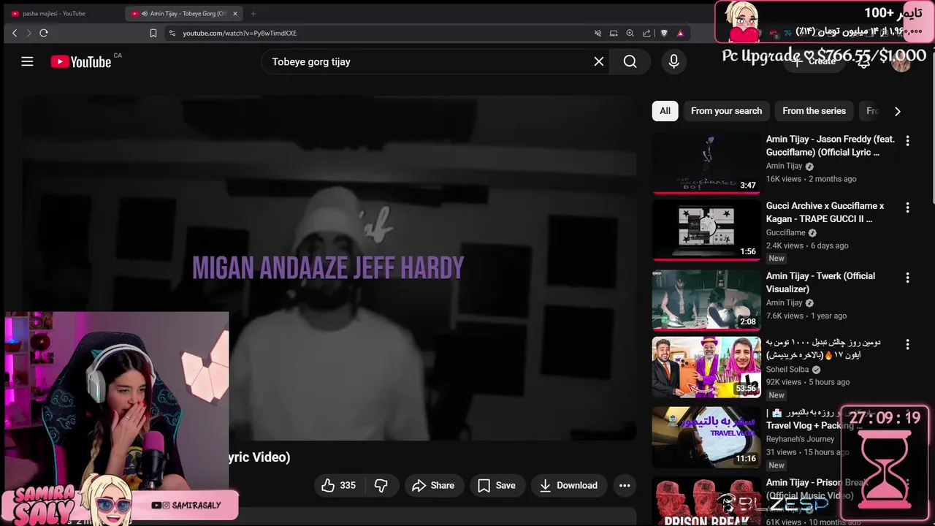The image size is (935, 526).
Task: Download the video
Action: pyautogui.click(x=568, y=485)
